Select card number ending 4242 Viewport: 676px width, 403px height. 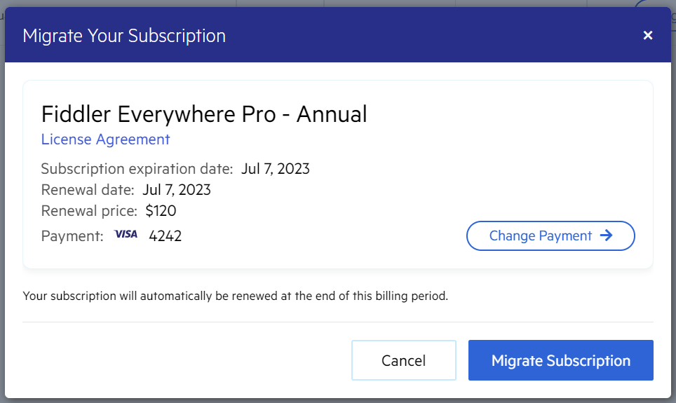165,236
